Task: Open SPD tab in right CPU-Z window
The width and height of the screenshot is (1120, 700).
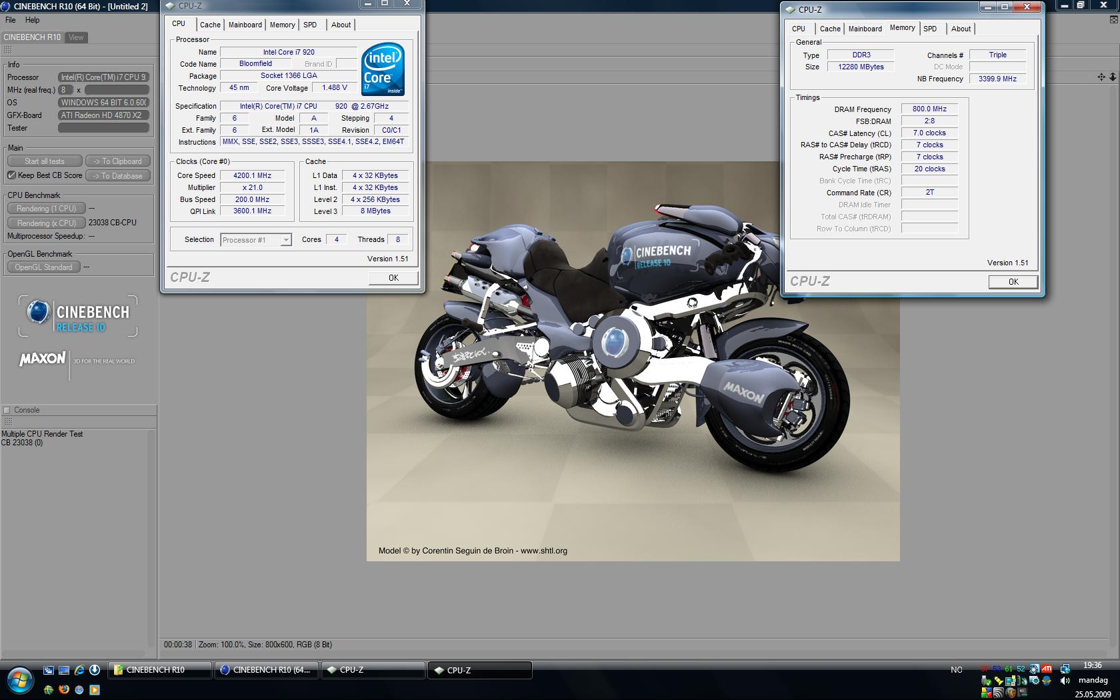Action: pyautogui.click(x=930, y=29)
